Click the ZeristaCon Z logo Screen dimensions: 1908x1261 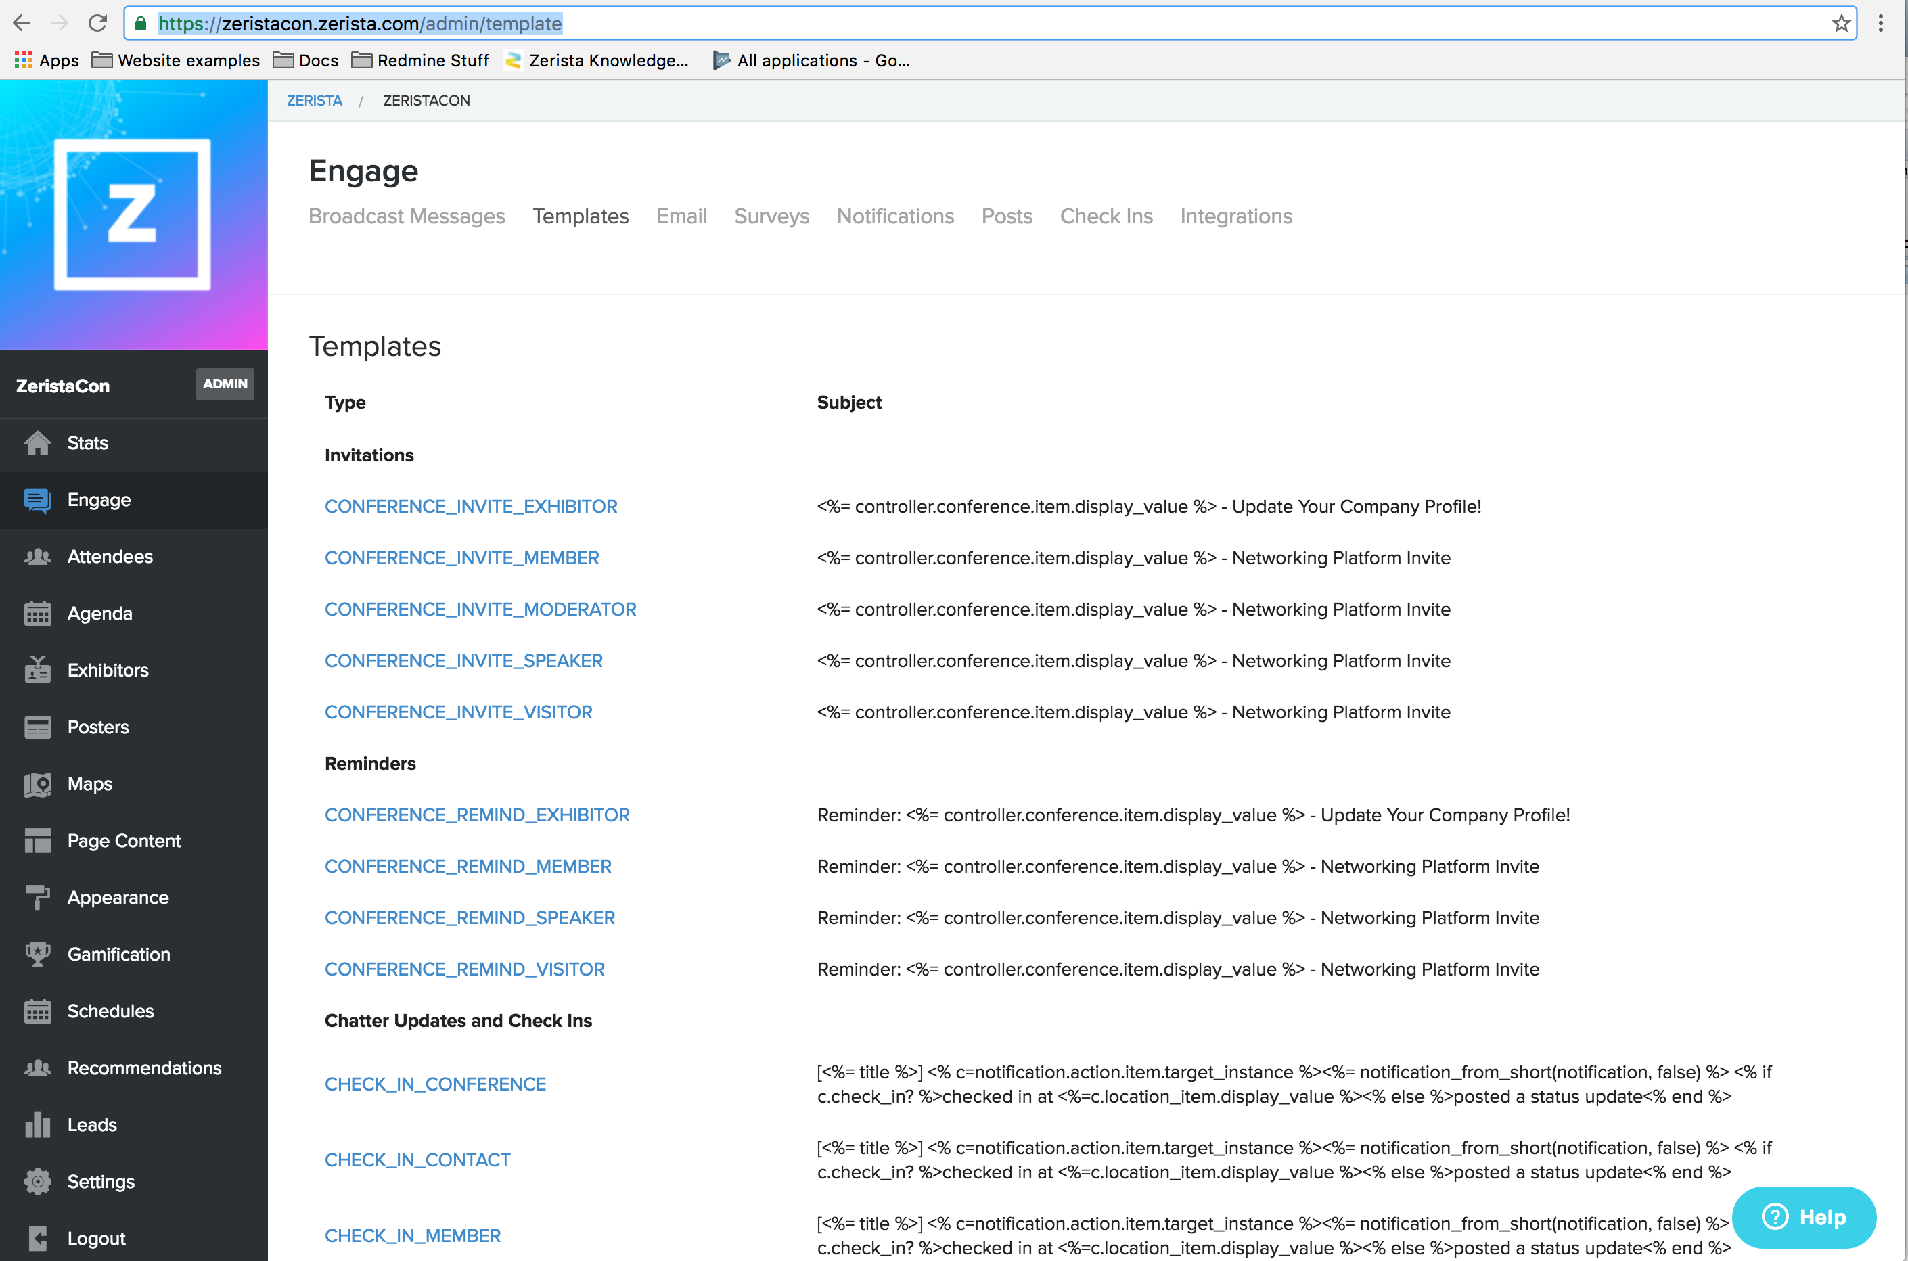[133, 214]
